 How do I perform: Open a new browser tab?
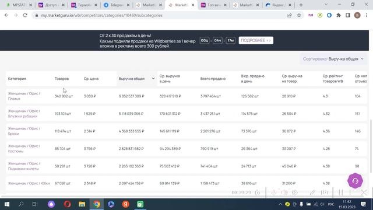pos(301,5)
